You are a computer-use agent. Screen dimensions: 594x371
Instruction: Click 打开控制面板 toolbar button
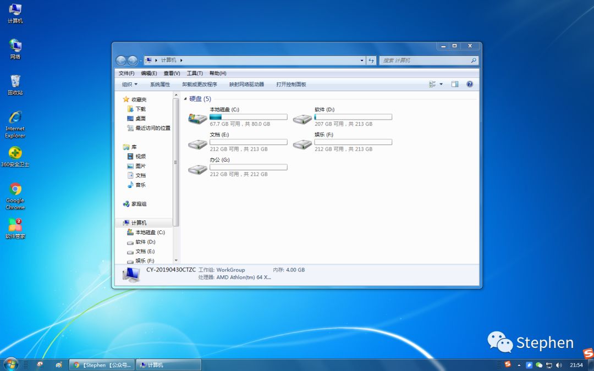tap(291, 84)
